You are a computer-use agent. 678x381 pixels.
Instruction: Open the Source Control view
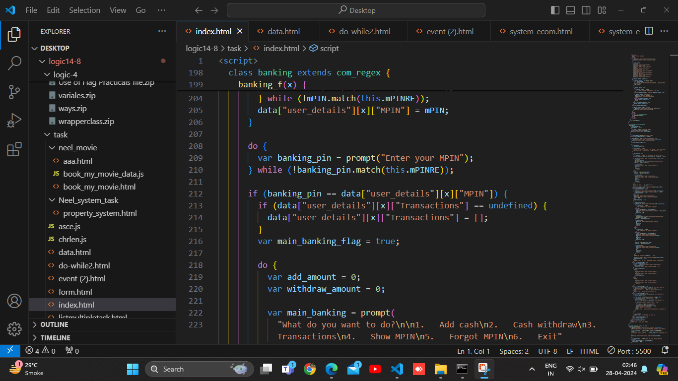click(14, 92)
